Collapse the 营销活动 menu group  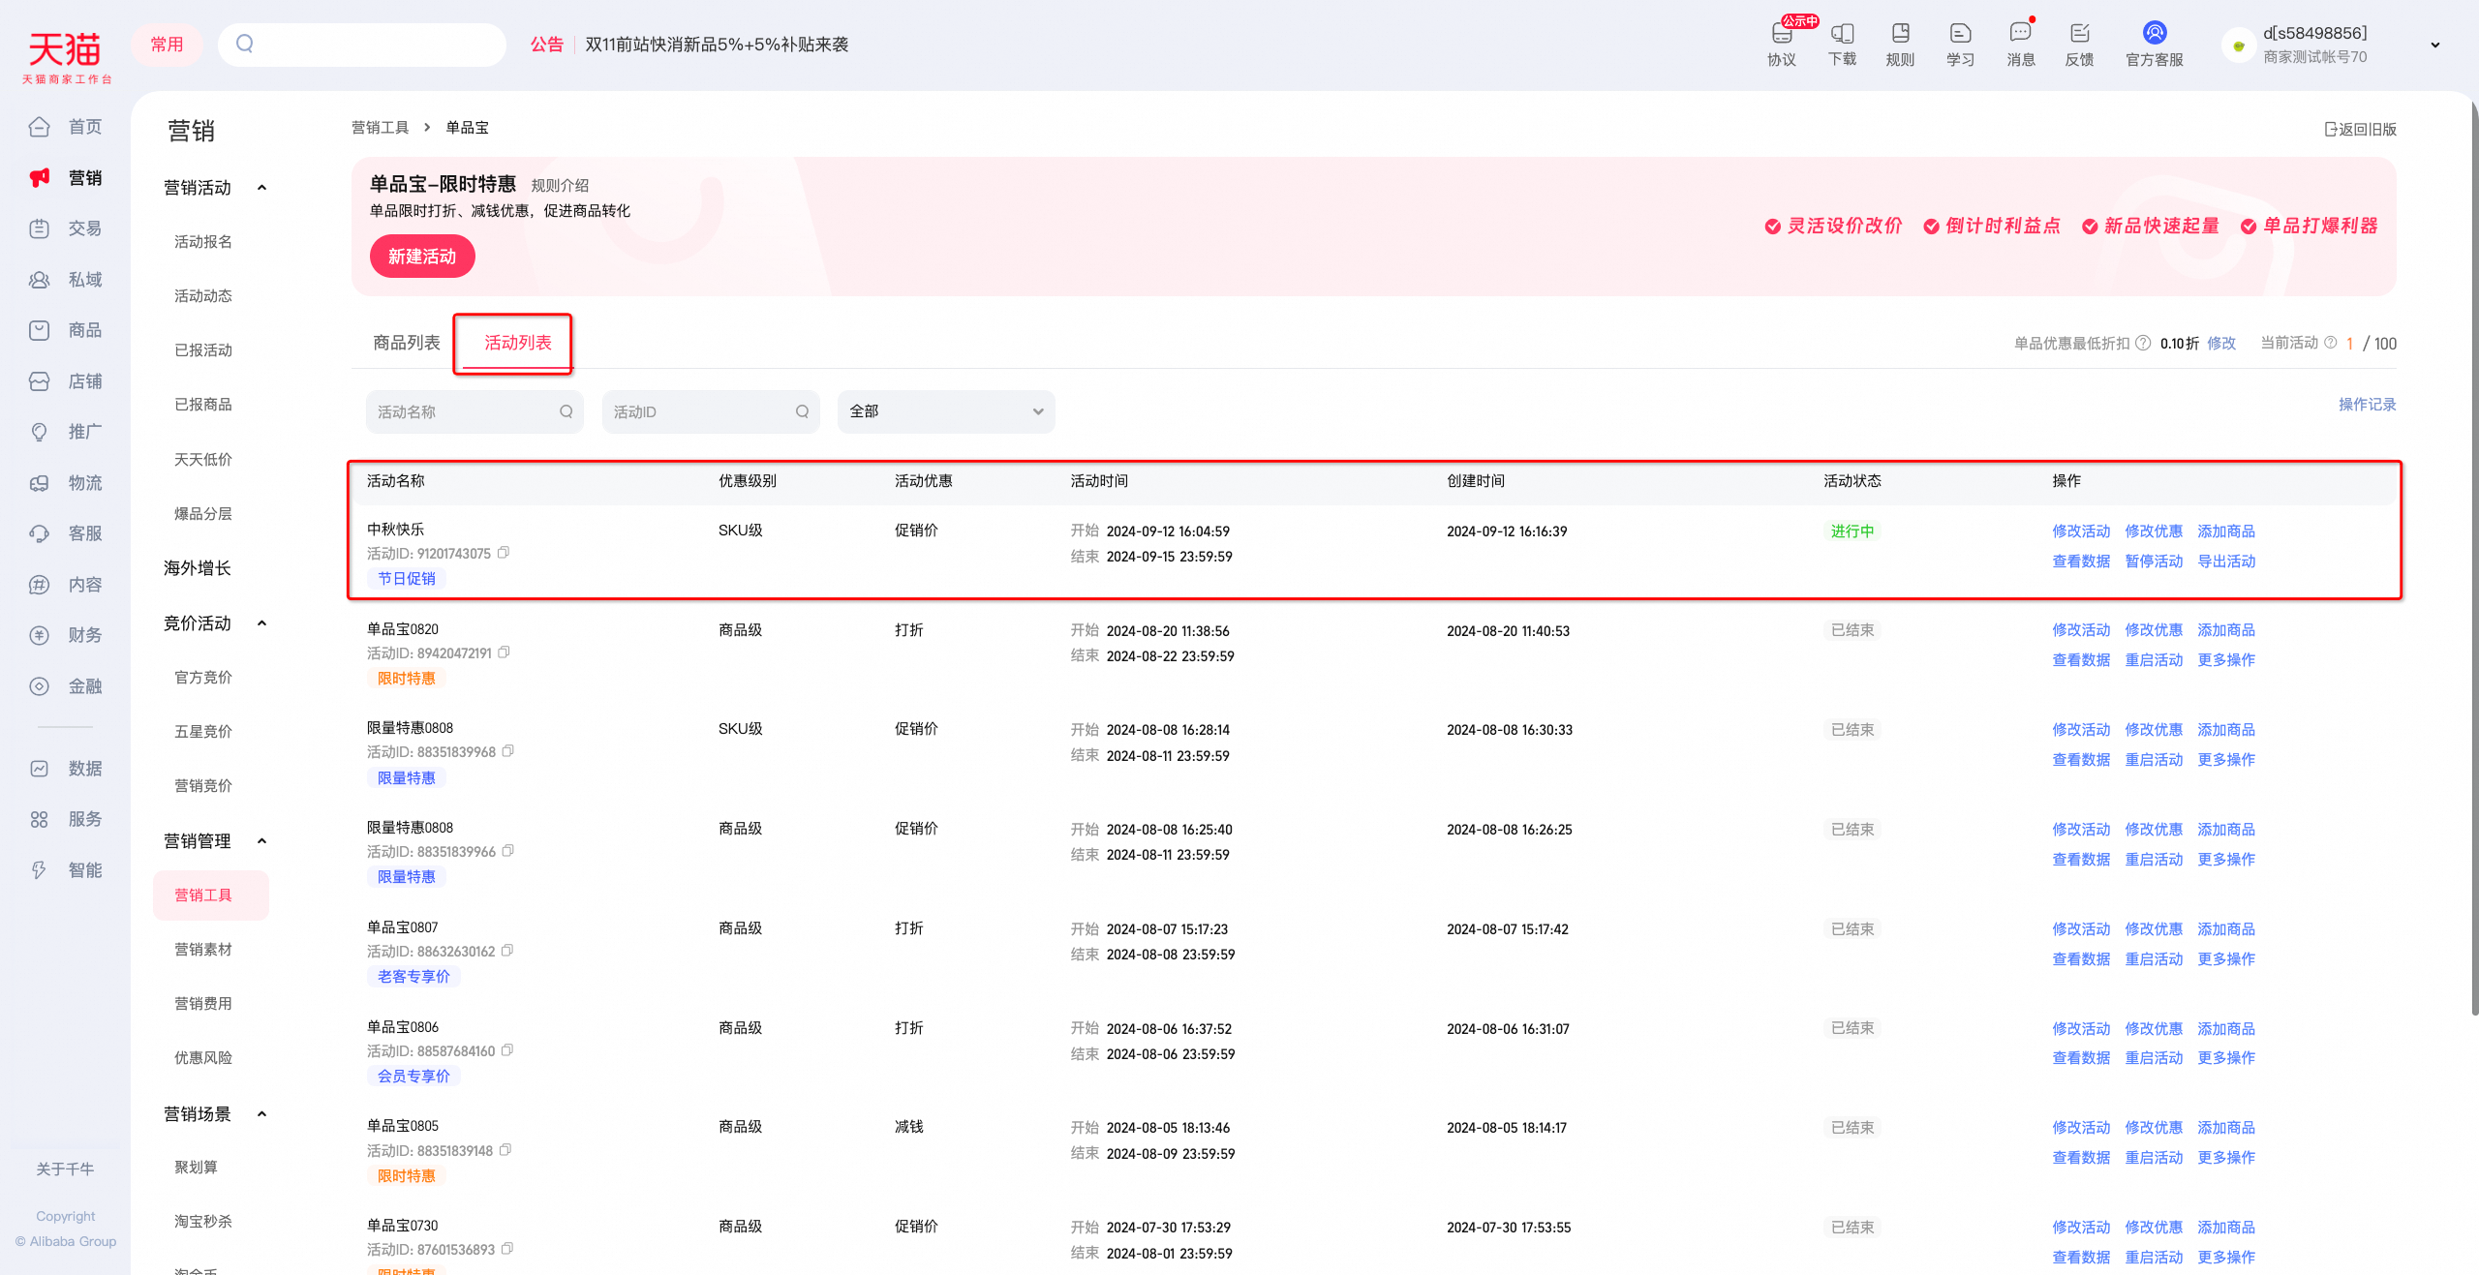coord(261,188)
